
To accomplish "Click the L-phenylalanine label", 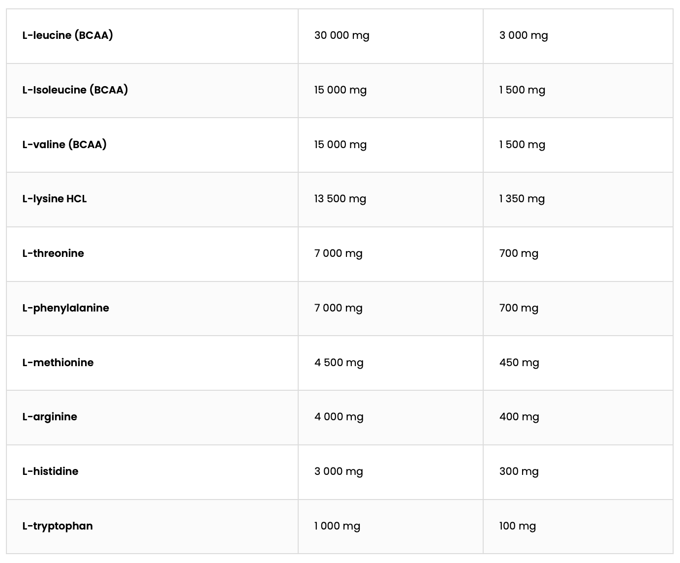I will pos(66,308).
